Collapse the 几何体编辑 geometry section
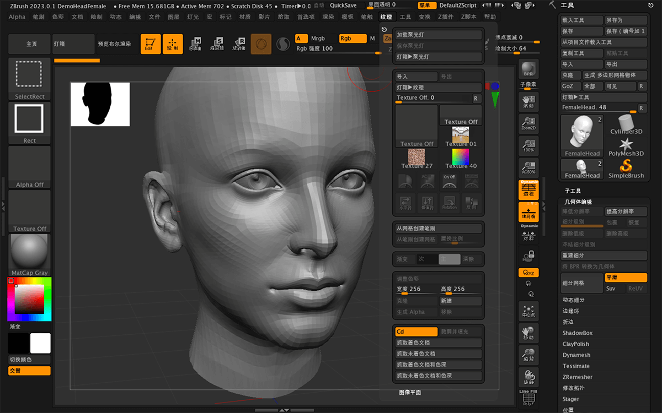The width and height of the screenshot is (662, 413). click(x=578, y=202)
